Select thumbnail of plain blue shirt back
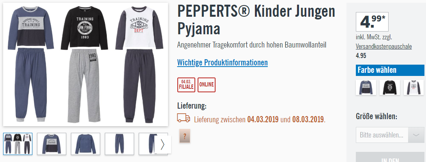Viewport: 426px width, 162px height. [x=86, y=144]
